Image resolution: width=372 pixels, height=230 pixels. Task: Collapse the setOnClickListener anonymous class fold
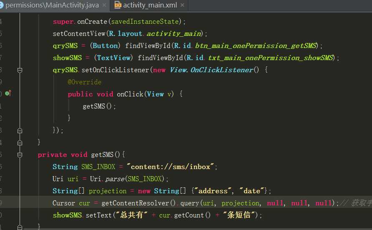(20, 70)
